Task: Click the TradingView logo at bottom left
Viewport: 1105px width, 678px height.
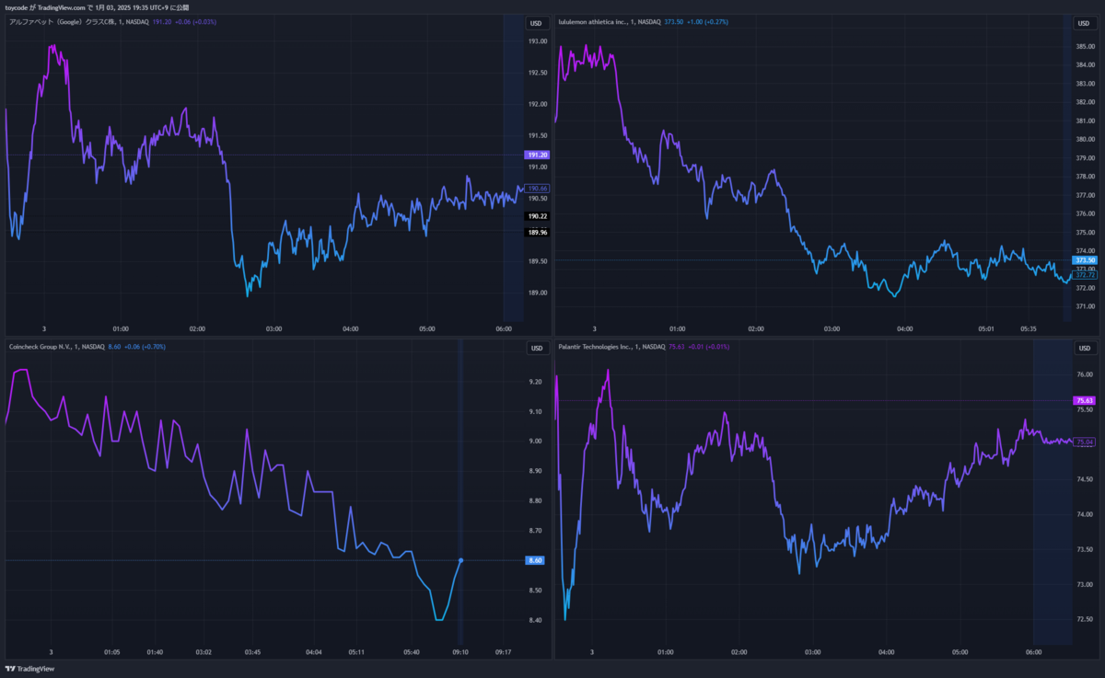Action: tap(29, 669)
